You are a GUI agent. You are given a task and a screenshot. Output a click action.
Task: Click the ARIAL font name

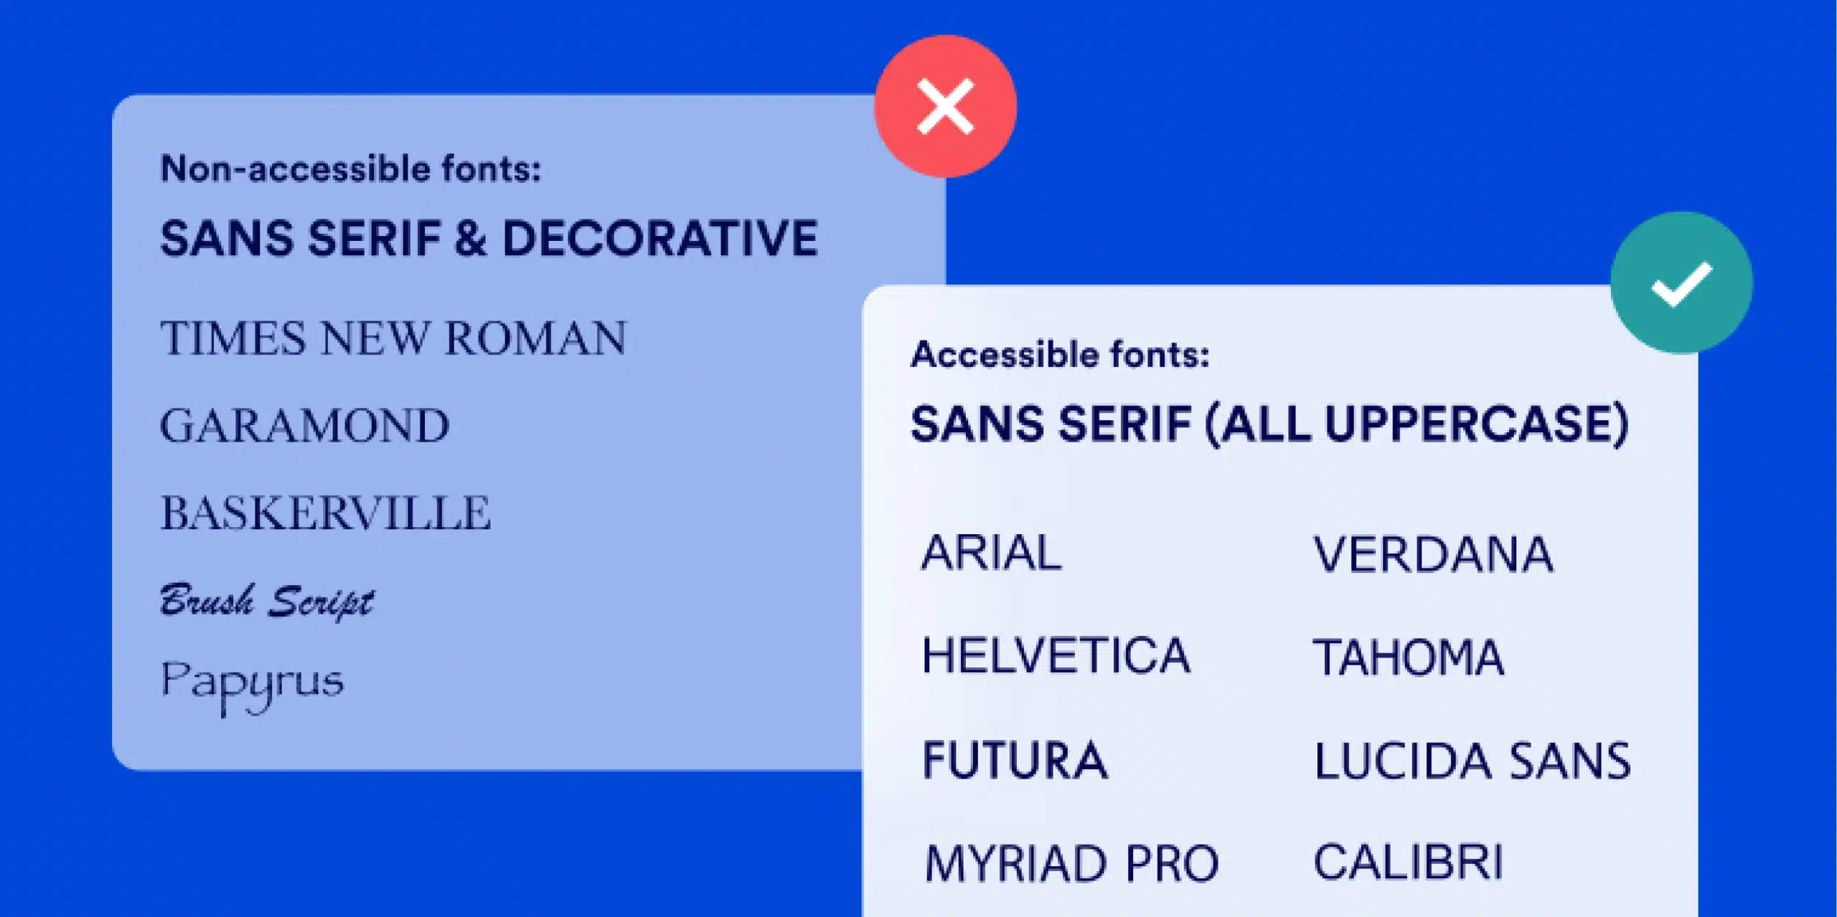pos(992,553)
